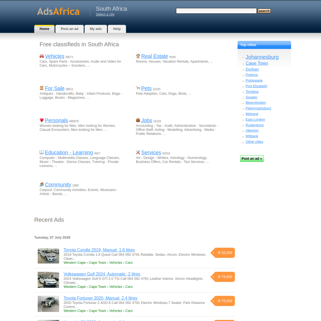Select Rustenburg city link

(x=254, y=125)
